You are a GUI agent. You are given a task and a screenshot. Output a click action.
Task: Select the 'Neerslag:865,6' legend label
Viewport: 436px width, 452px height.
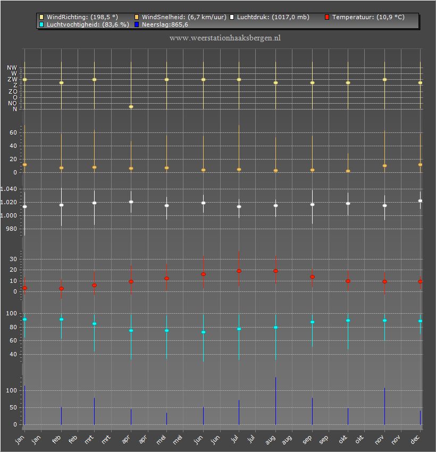tap(165, 25)
